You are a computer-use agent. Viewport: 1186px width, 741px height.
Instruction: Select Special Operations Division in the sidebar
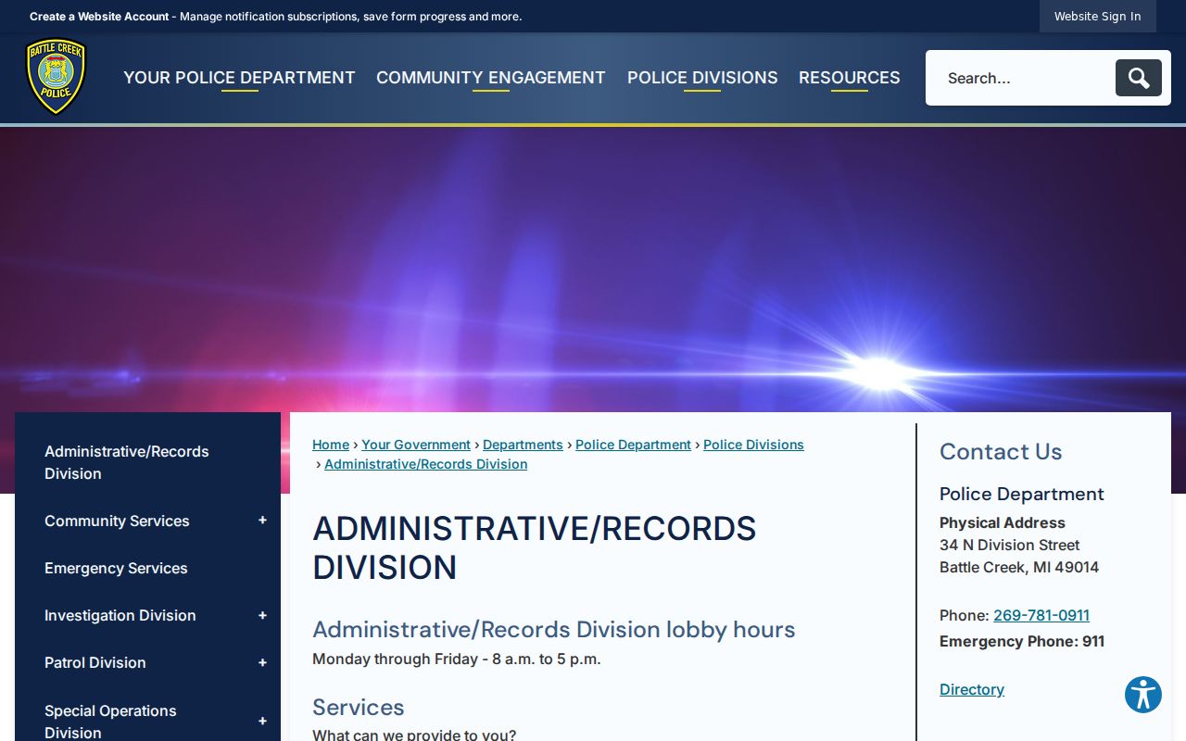[110, 721]
